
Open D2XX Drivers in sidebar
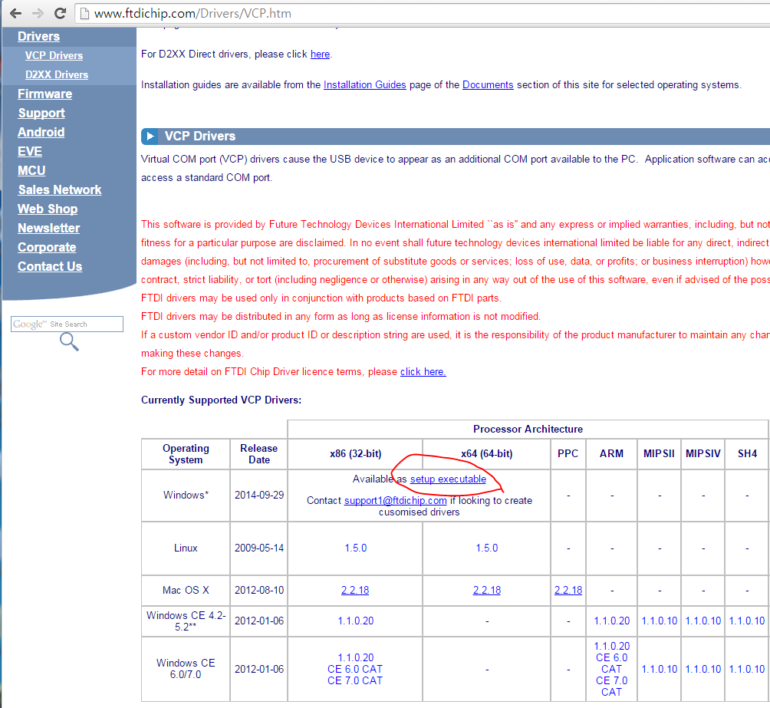(57, 74)
